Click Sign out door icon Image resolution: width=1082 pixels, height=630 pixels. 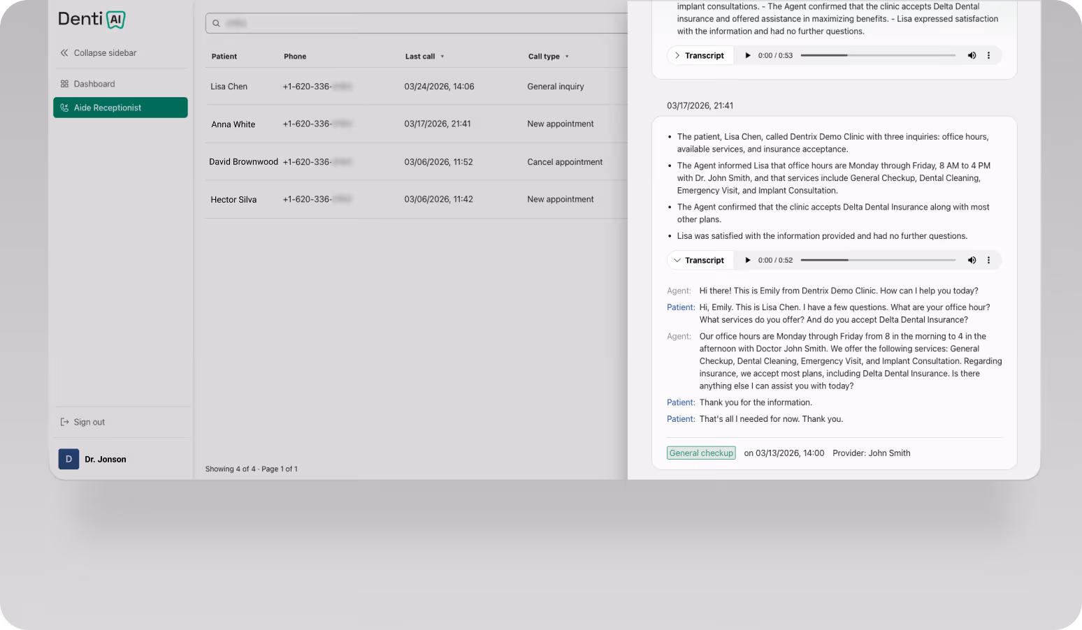pos(65,423)
